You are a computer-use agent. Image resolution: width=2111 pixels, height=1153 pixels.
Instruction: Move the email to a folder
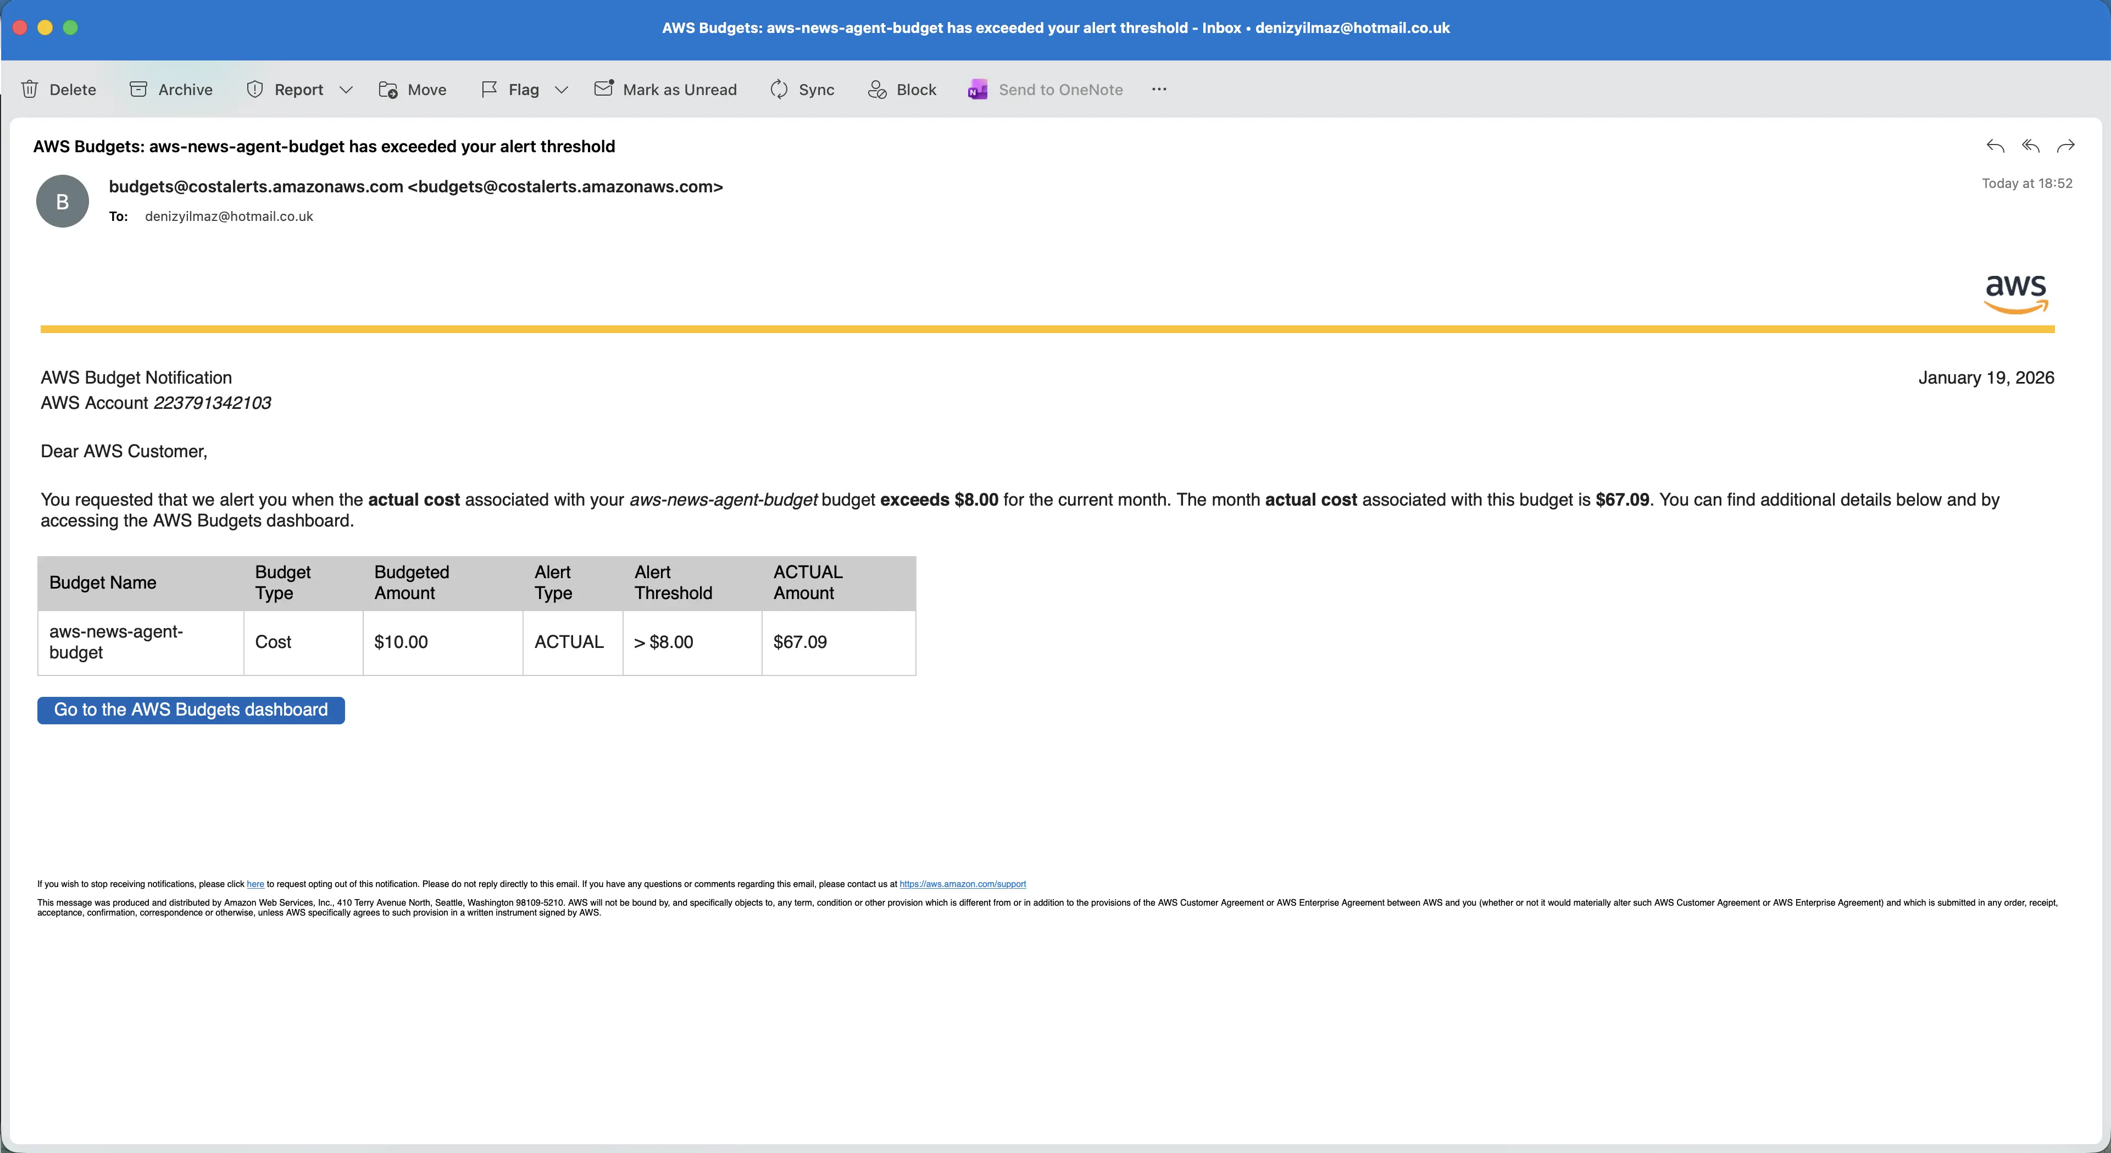click(x=412, y=90)
